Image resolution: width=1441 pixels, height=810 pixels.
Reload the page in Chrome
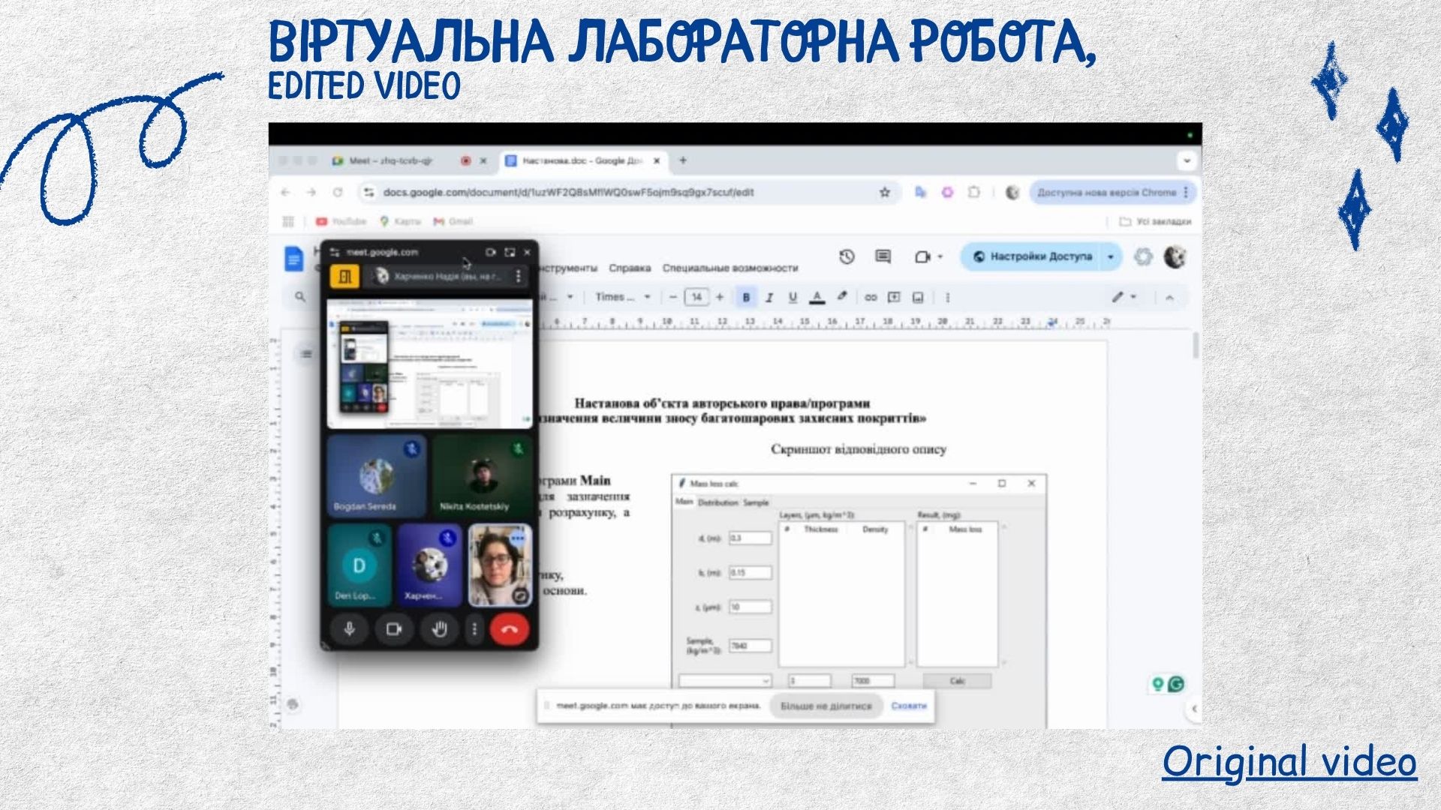pyautogui.click(x=338, y=193)
